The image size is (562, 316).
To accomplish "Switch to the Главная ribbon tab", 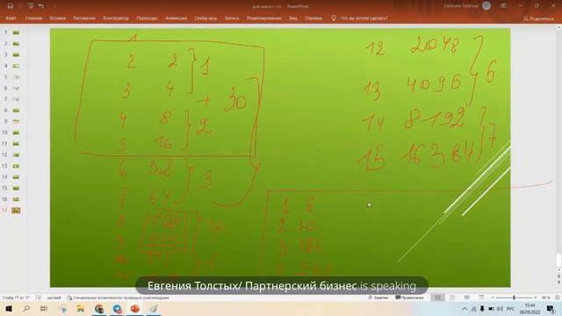I will (33, 18).
